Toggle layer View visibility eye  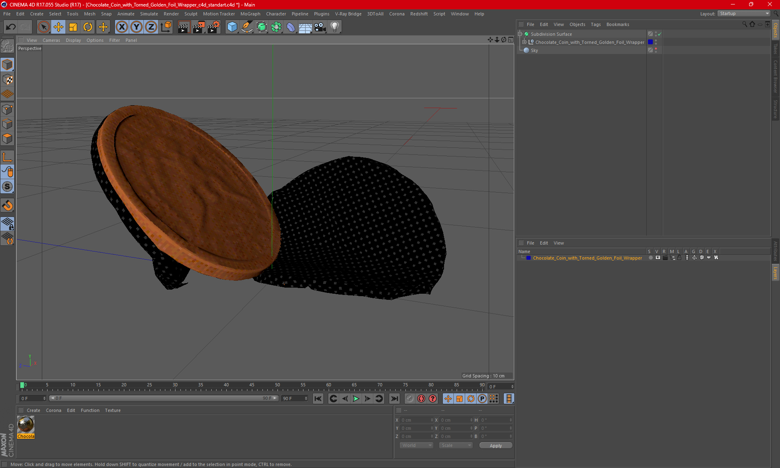point(658,258)
